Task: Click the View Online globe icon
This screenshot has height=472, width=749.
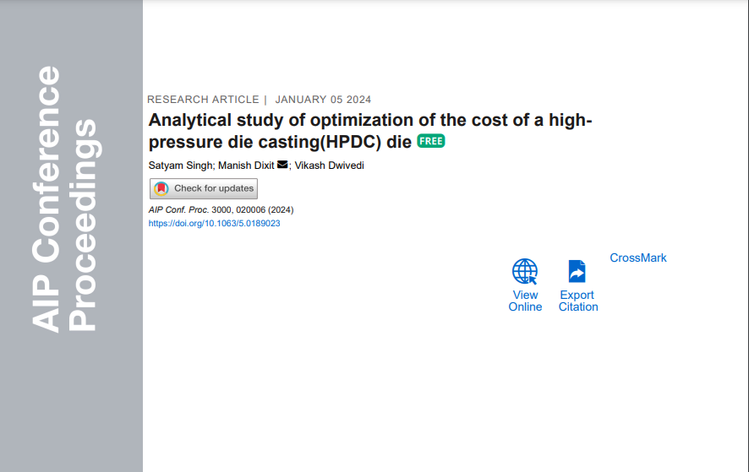Action: [525, 271]
